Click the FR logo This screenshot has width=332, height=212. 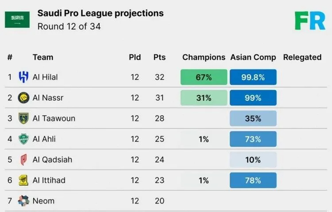310,20
